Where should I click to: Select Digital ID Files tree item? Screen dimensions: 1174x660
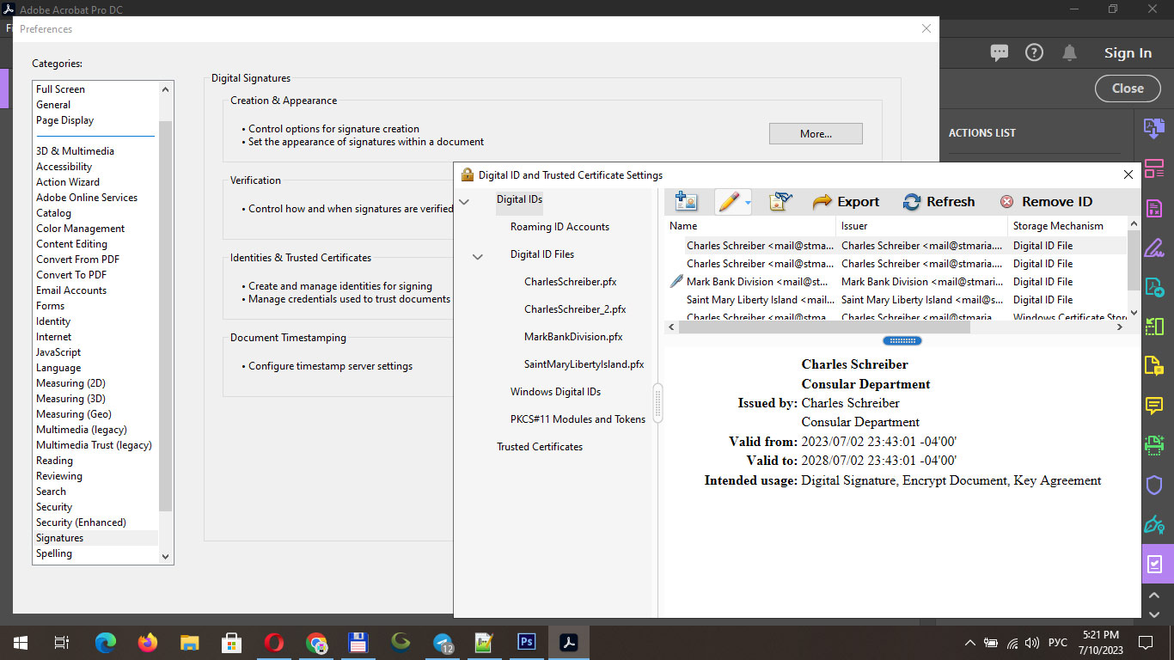(x=542, y=254)
